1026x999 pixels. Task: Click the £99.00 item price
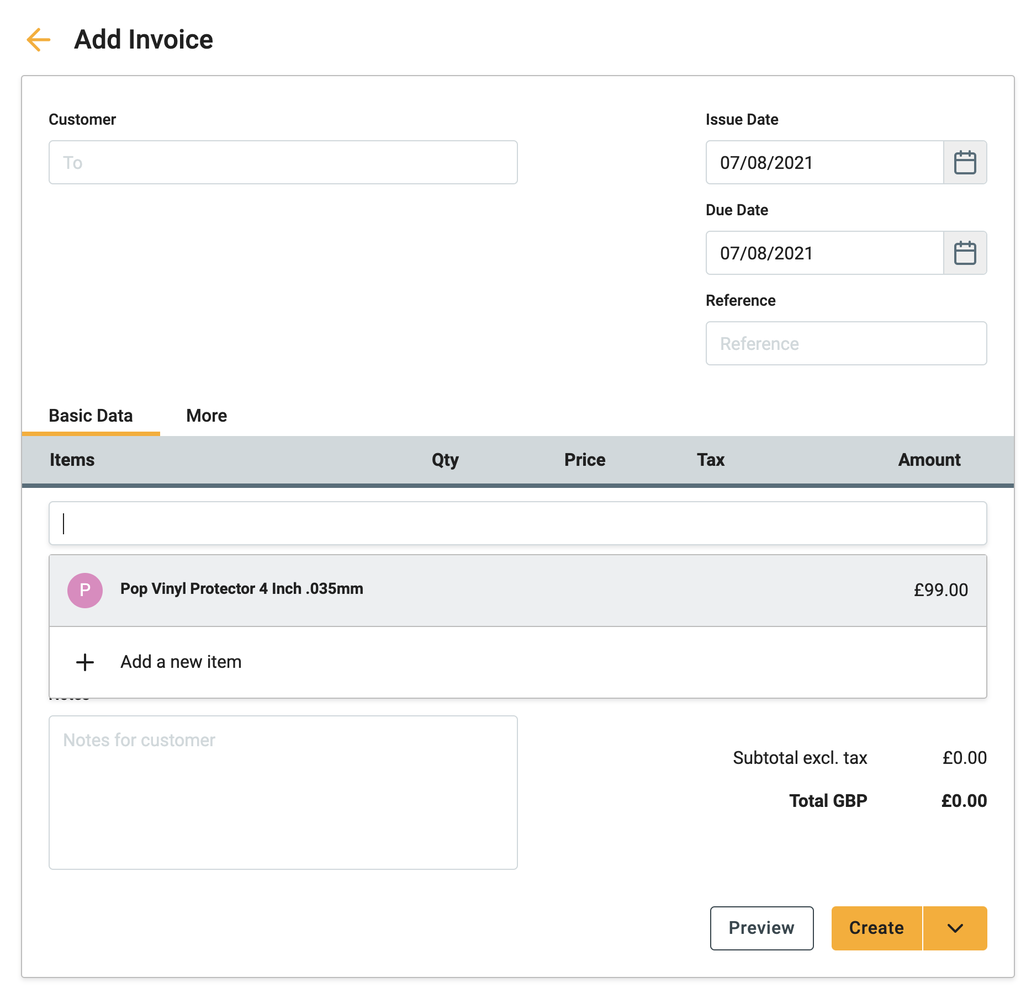(x=940, y=590)
